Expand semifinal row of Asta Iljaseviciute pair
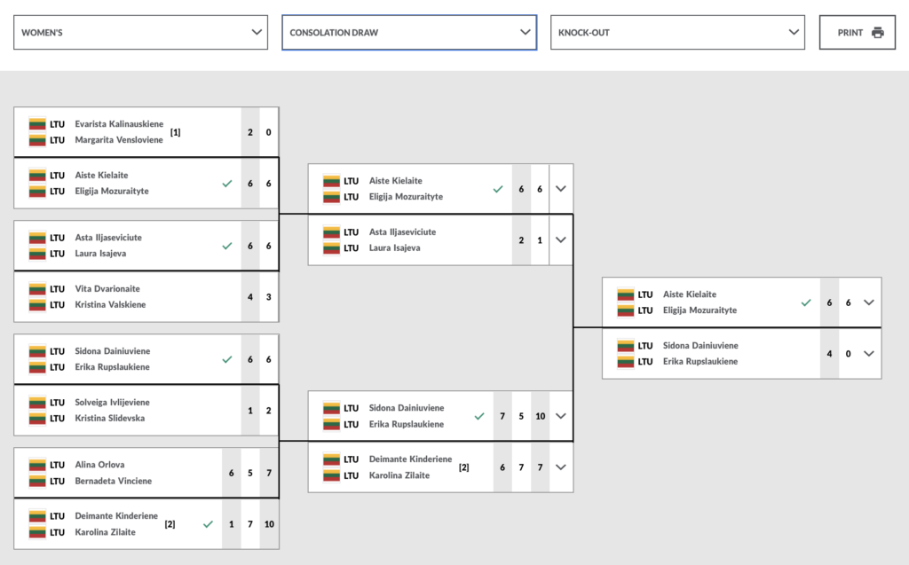The height and width of the screenshot is (565, 909). (560, 239)
